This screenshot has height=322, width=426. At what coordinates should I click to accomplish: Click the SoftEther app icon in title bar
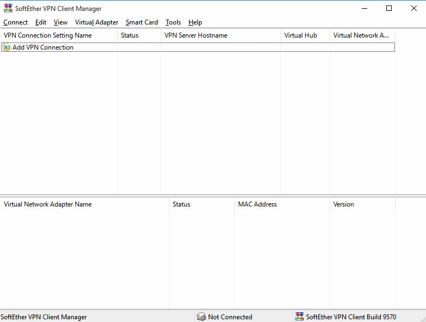point(8,8)
